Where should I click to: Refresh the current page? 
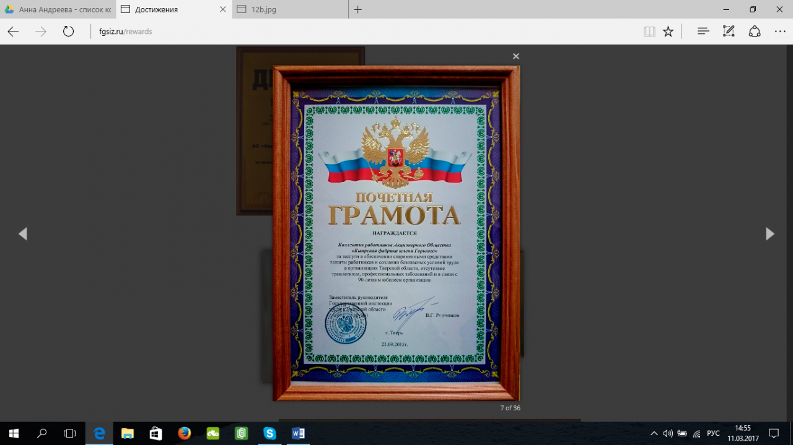(x=68, y=32)
